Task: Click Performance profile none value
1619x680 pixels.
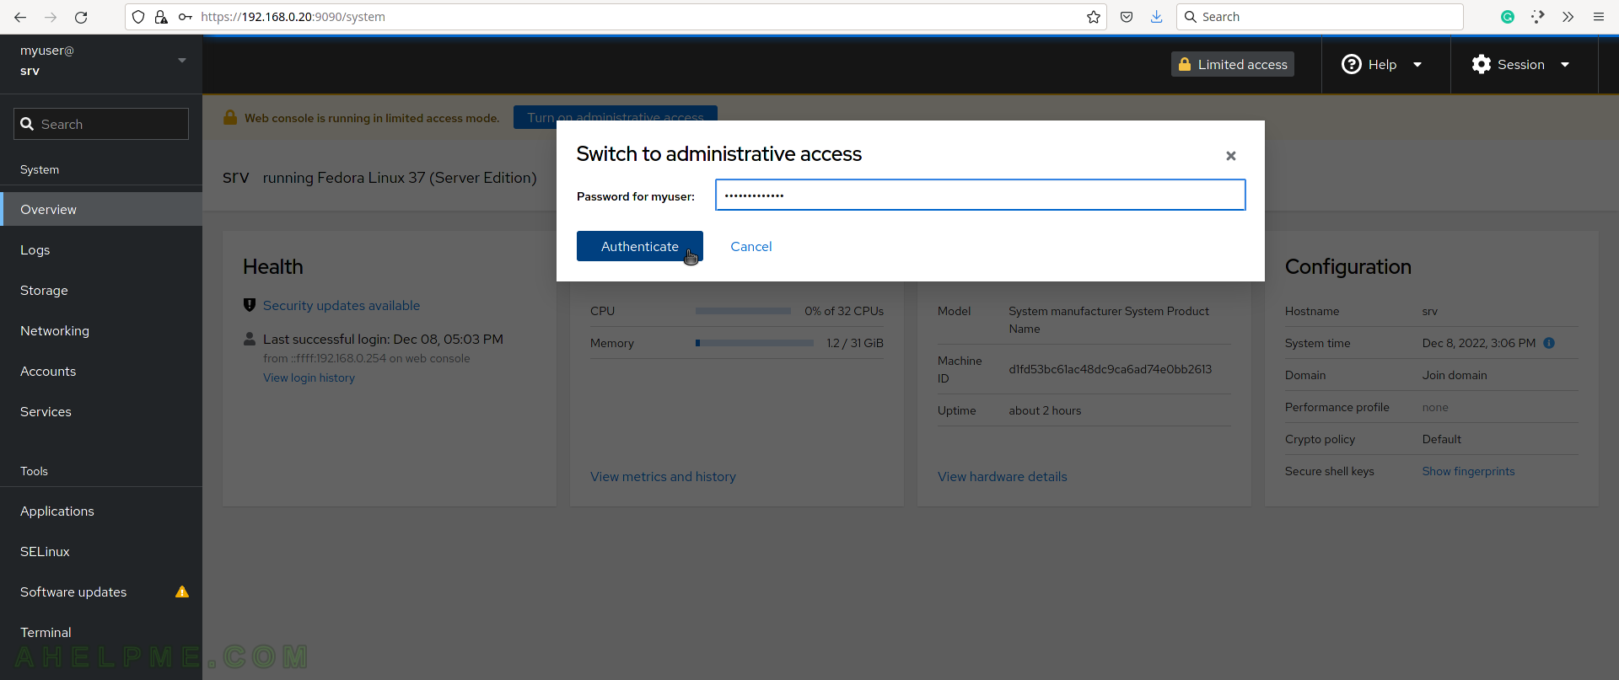Action: click(x=1435, y=407)
